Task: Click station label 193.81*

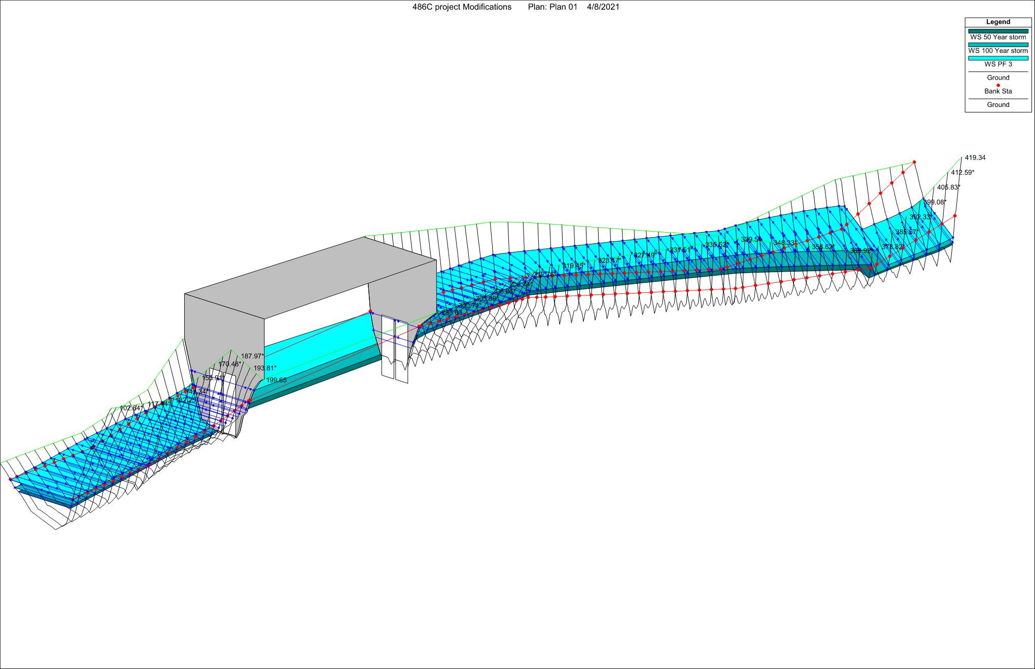Action: click(265, 368)
